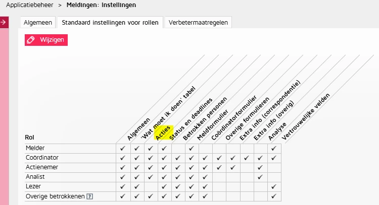Screen dimensions: 379x205
Task: Toggle the Lezer checkmark under Vertrouwelijke velden
Action: click(273, 187)
